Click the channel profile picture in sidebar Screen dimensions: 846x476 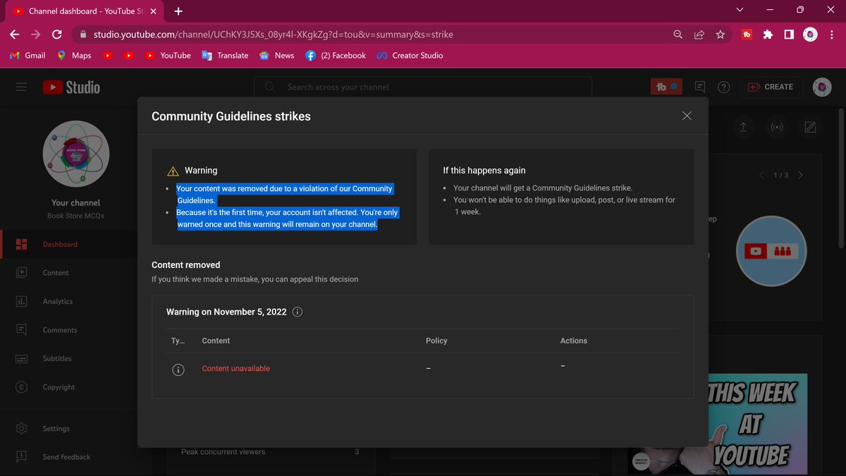pos(75,154)
